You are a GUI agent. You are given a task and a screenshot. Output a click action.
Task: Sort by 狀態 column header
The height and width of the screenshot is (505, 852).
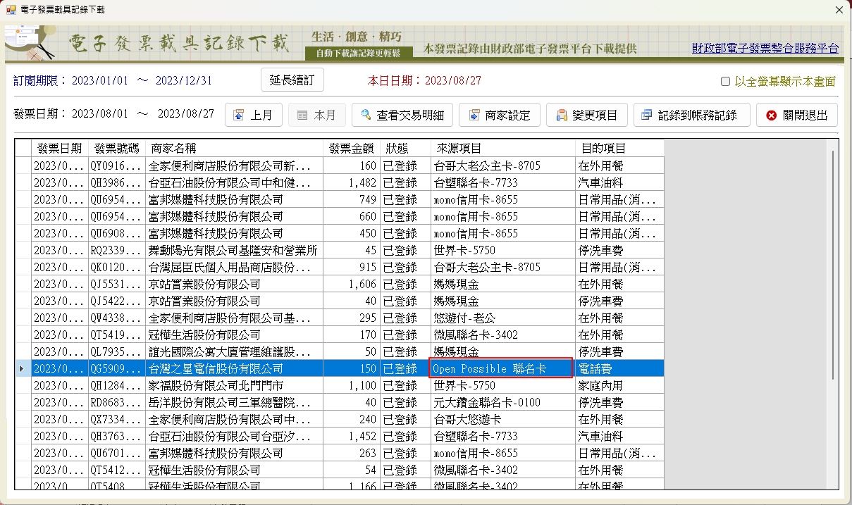(405, 149)
